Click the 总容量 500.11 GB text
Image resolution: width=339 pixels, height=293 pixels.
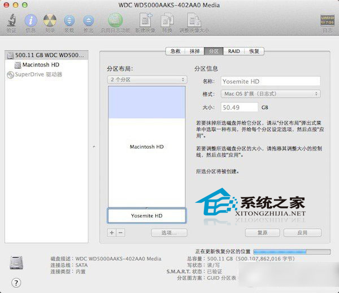point(241,259)
